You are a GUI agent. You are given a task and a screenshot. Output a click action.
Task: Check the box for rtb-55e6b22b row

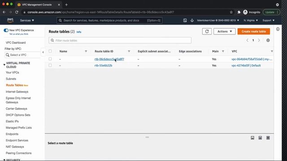pyautogui.click(x=50, y=65)
